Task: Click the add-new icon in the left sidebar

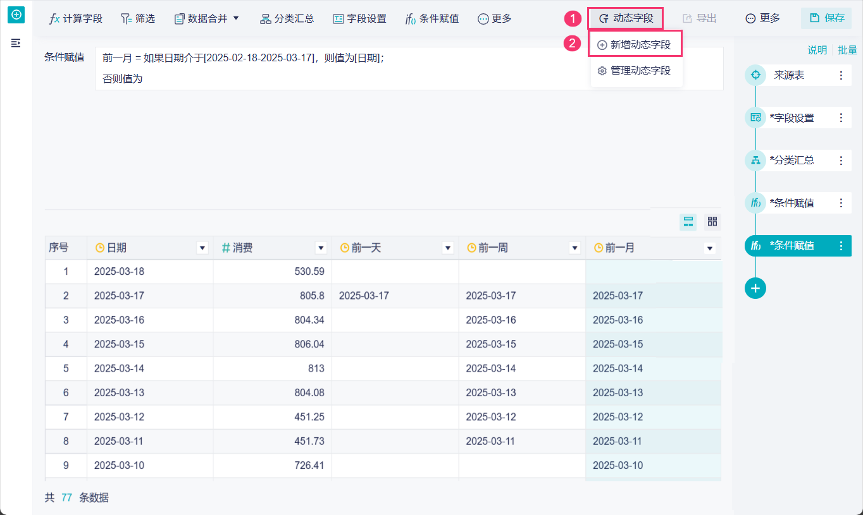Action: [16, 14]
